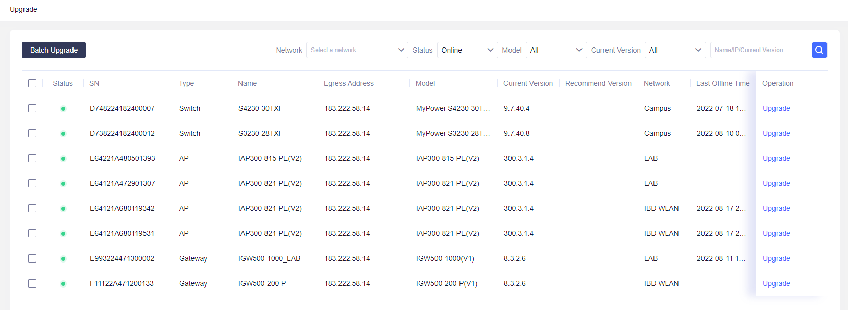Upgrade the S3230-28TXF switch
Screen dimensions: 848x310
(776, 133)
